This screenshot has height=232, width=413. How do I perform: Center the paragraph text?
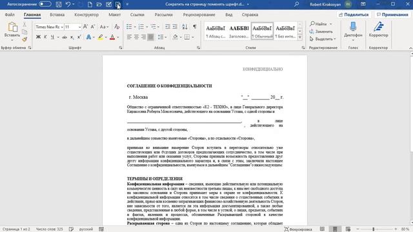[x=136, y=37]
